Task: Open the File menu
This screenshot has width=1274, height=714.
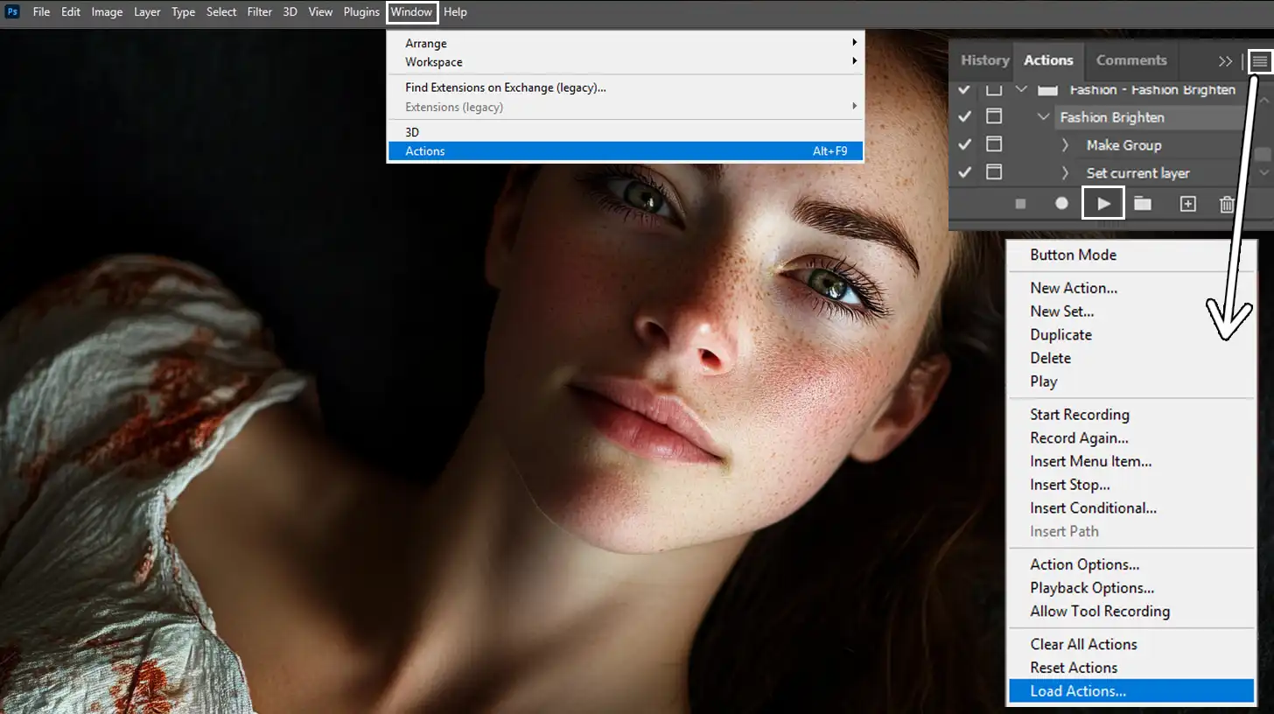Action: (x=41, y=12)
